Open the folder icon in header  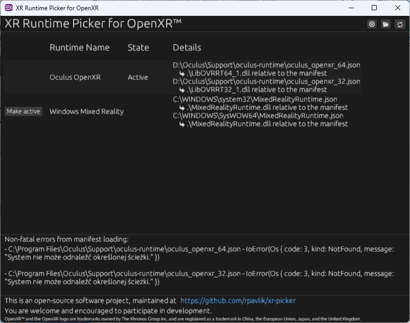pos(385,25)
